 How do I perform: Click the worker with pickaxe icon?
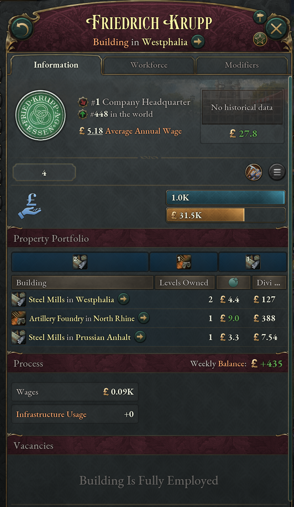253,172
